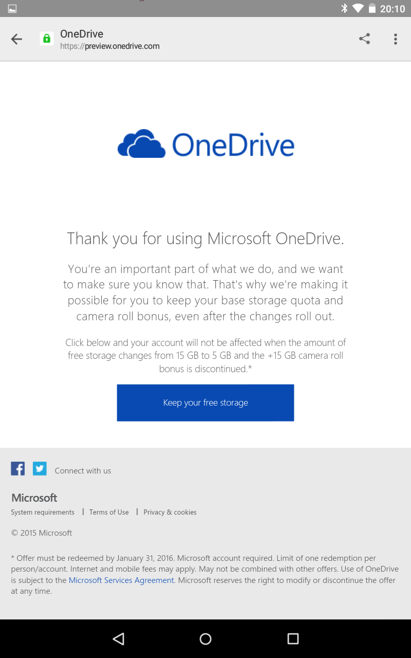Screen dimensions: 411x658
Task: Open Microsoft Services Agreement link
Action: (121, 580)
